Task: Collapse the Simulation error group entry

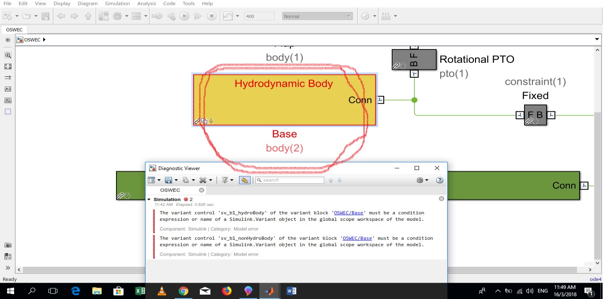Action: click(x=149, y=199)
